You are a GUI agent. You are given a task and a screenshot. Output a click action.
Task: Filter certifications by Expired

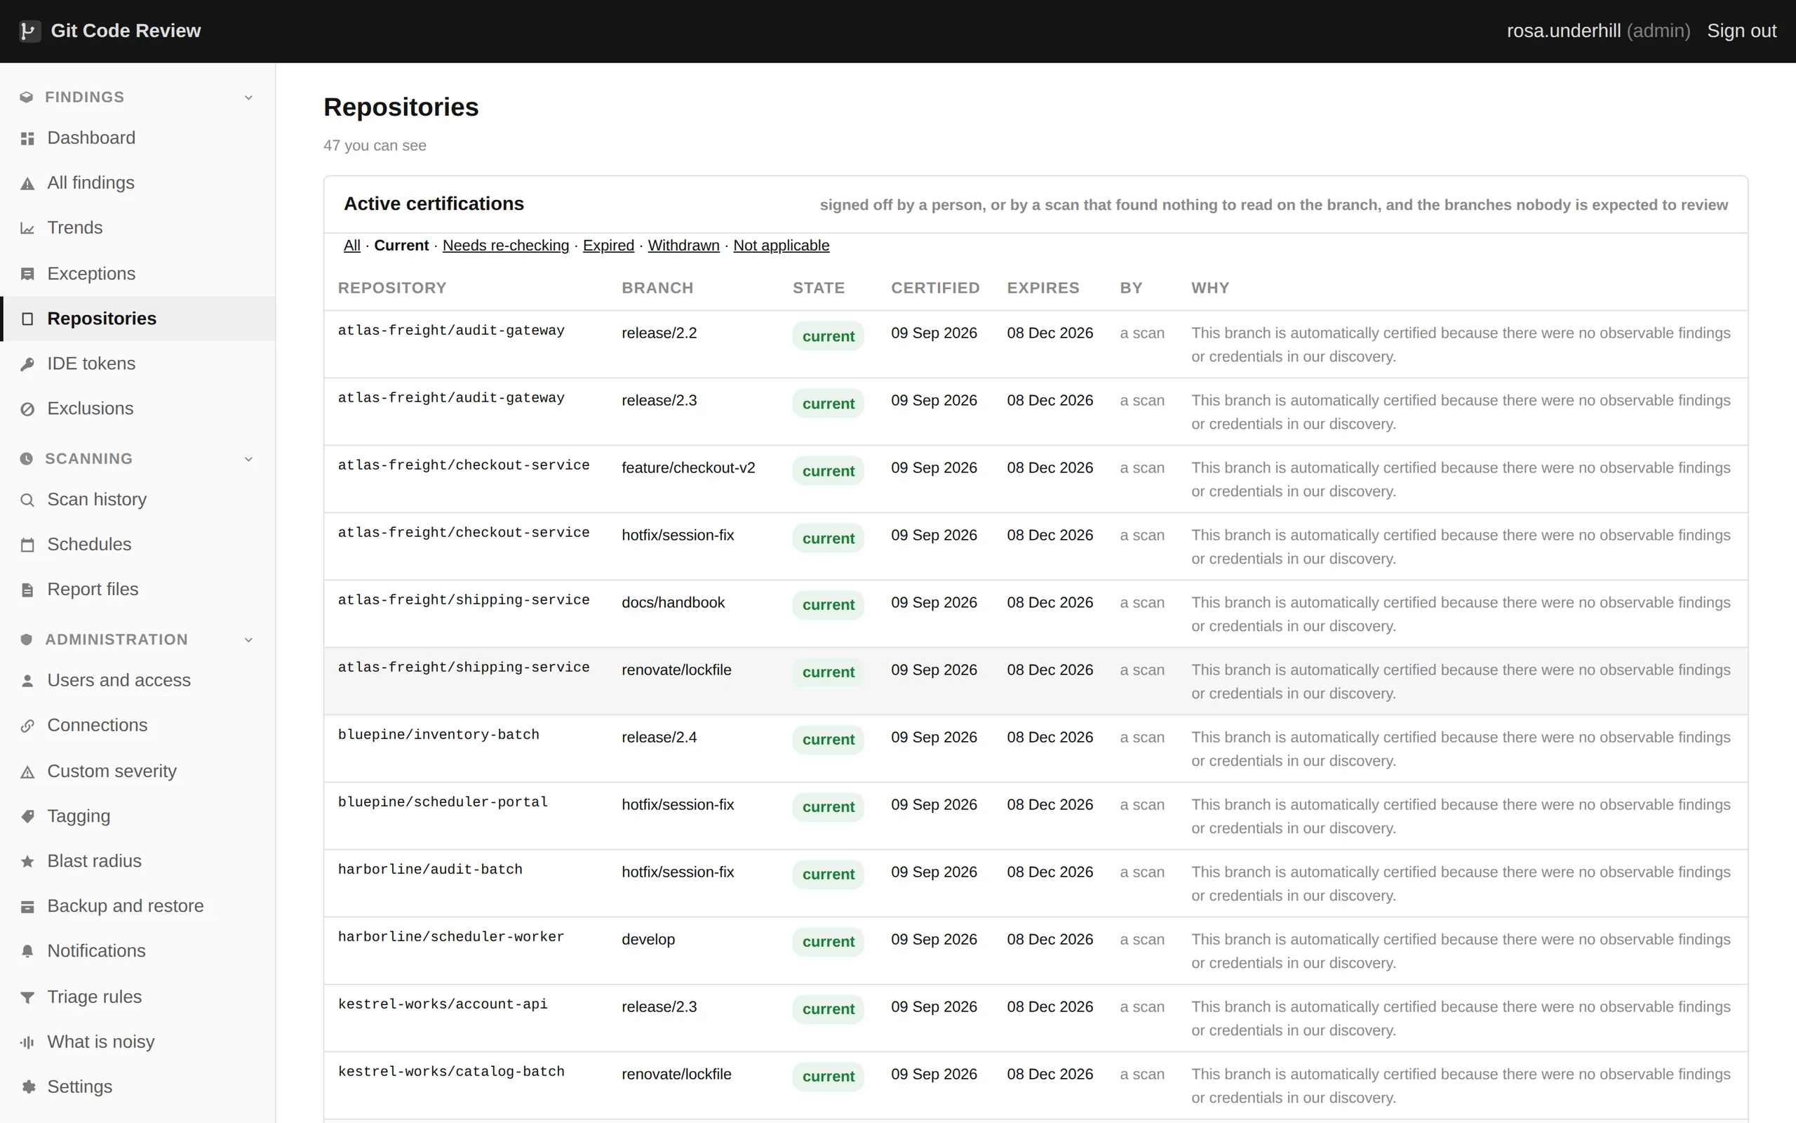[x=608, y=245]
